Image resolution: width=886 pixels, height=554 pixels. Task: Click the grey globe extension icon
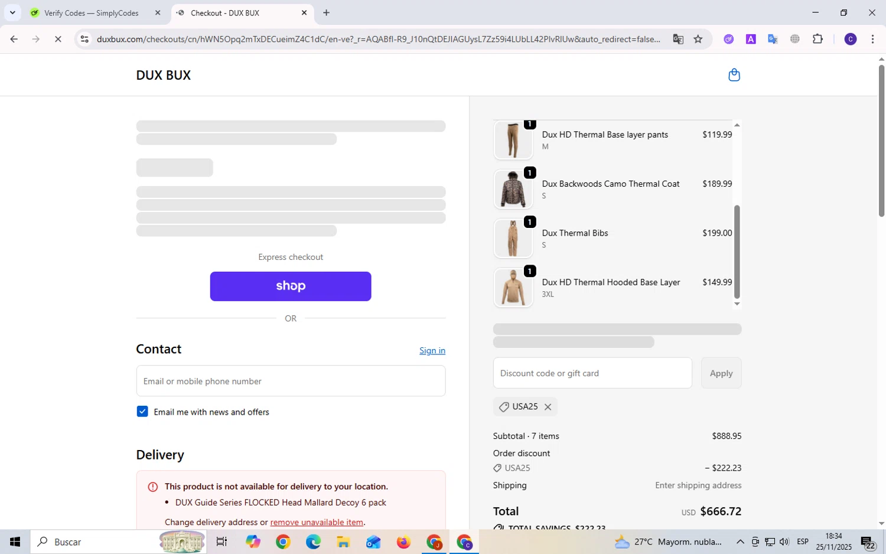[x=795, y=39]
